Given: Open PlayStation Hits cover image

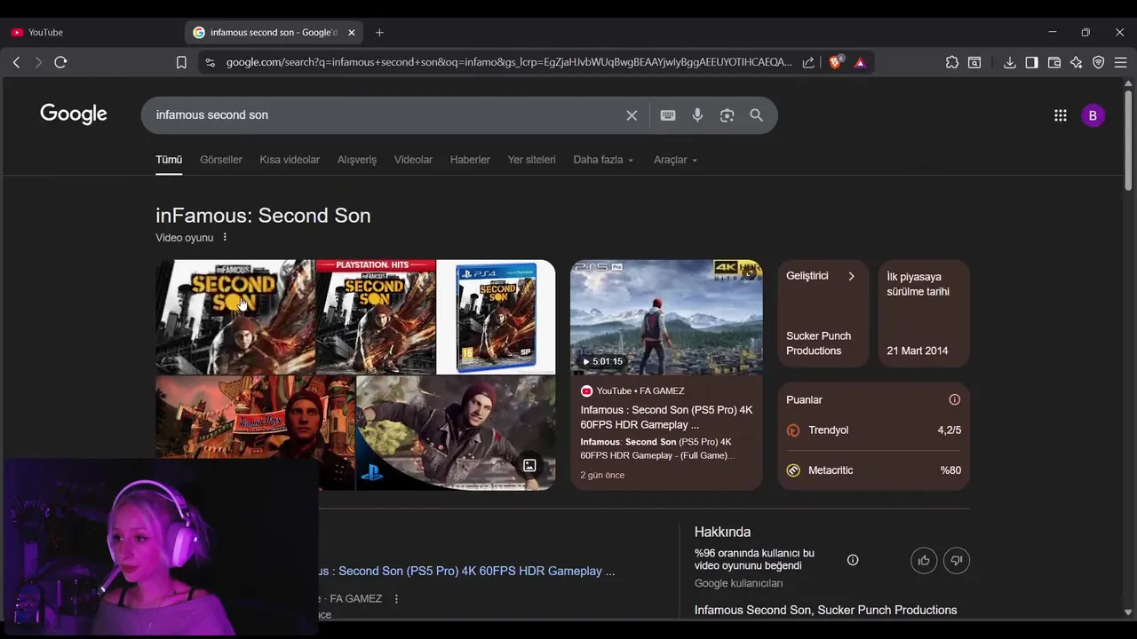Looking at the screenshot, I should [376, 317].
